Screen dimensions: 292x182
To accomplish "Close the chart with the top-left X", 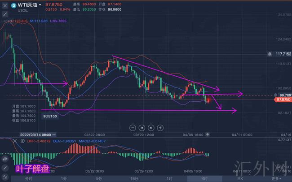I will click(x=5, y=5).
